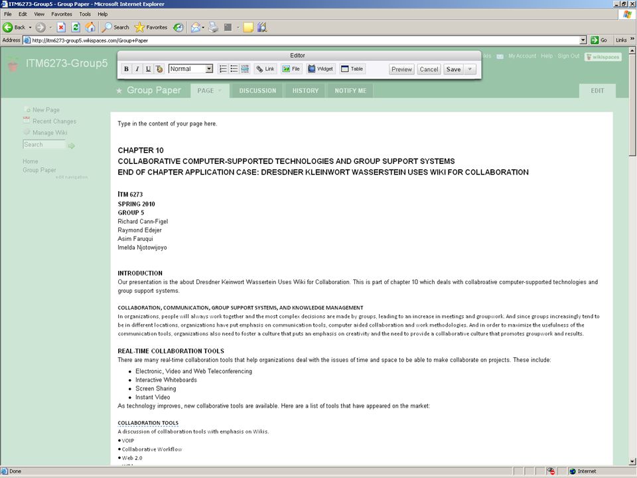Open the Help menu
Viewport: 637px width, 478px height.
[102, 14]
